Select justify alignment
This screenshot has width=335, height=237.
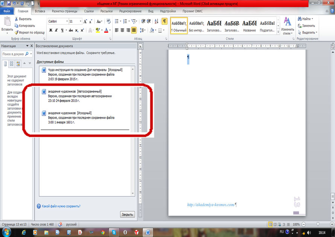coord(134,30)
